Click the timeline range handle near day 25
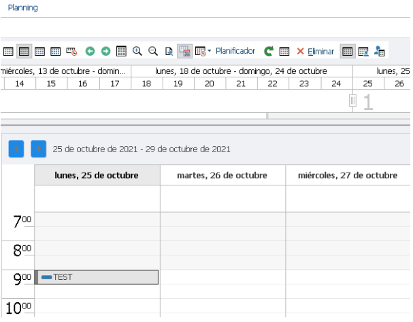The width and height of the screenshot is (413, 322). tap(352, 101)
